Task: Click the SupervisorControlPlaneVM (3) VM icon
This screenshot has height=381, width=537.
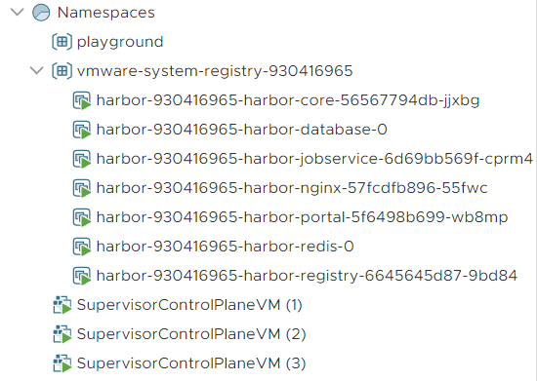Action: [62, 363]
